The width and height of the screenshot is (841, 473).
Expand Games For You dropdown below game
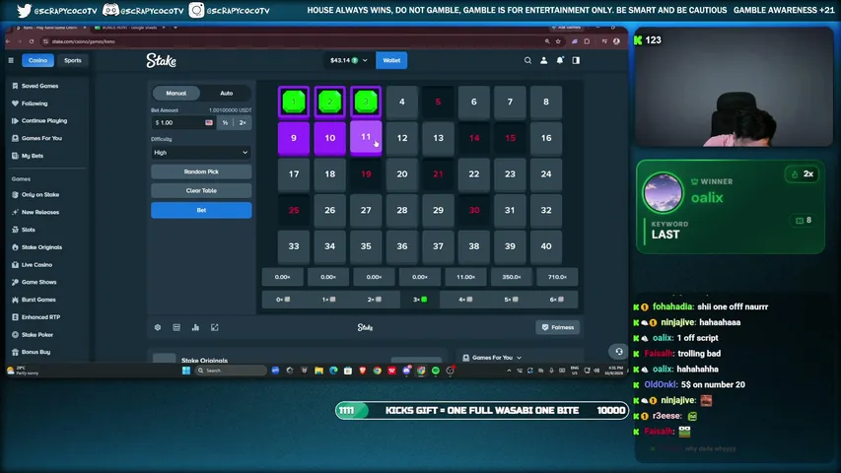click(492, 358)
